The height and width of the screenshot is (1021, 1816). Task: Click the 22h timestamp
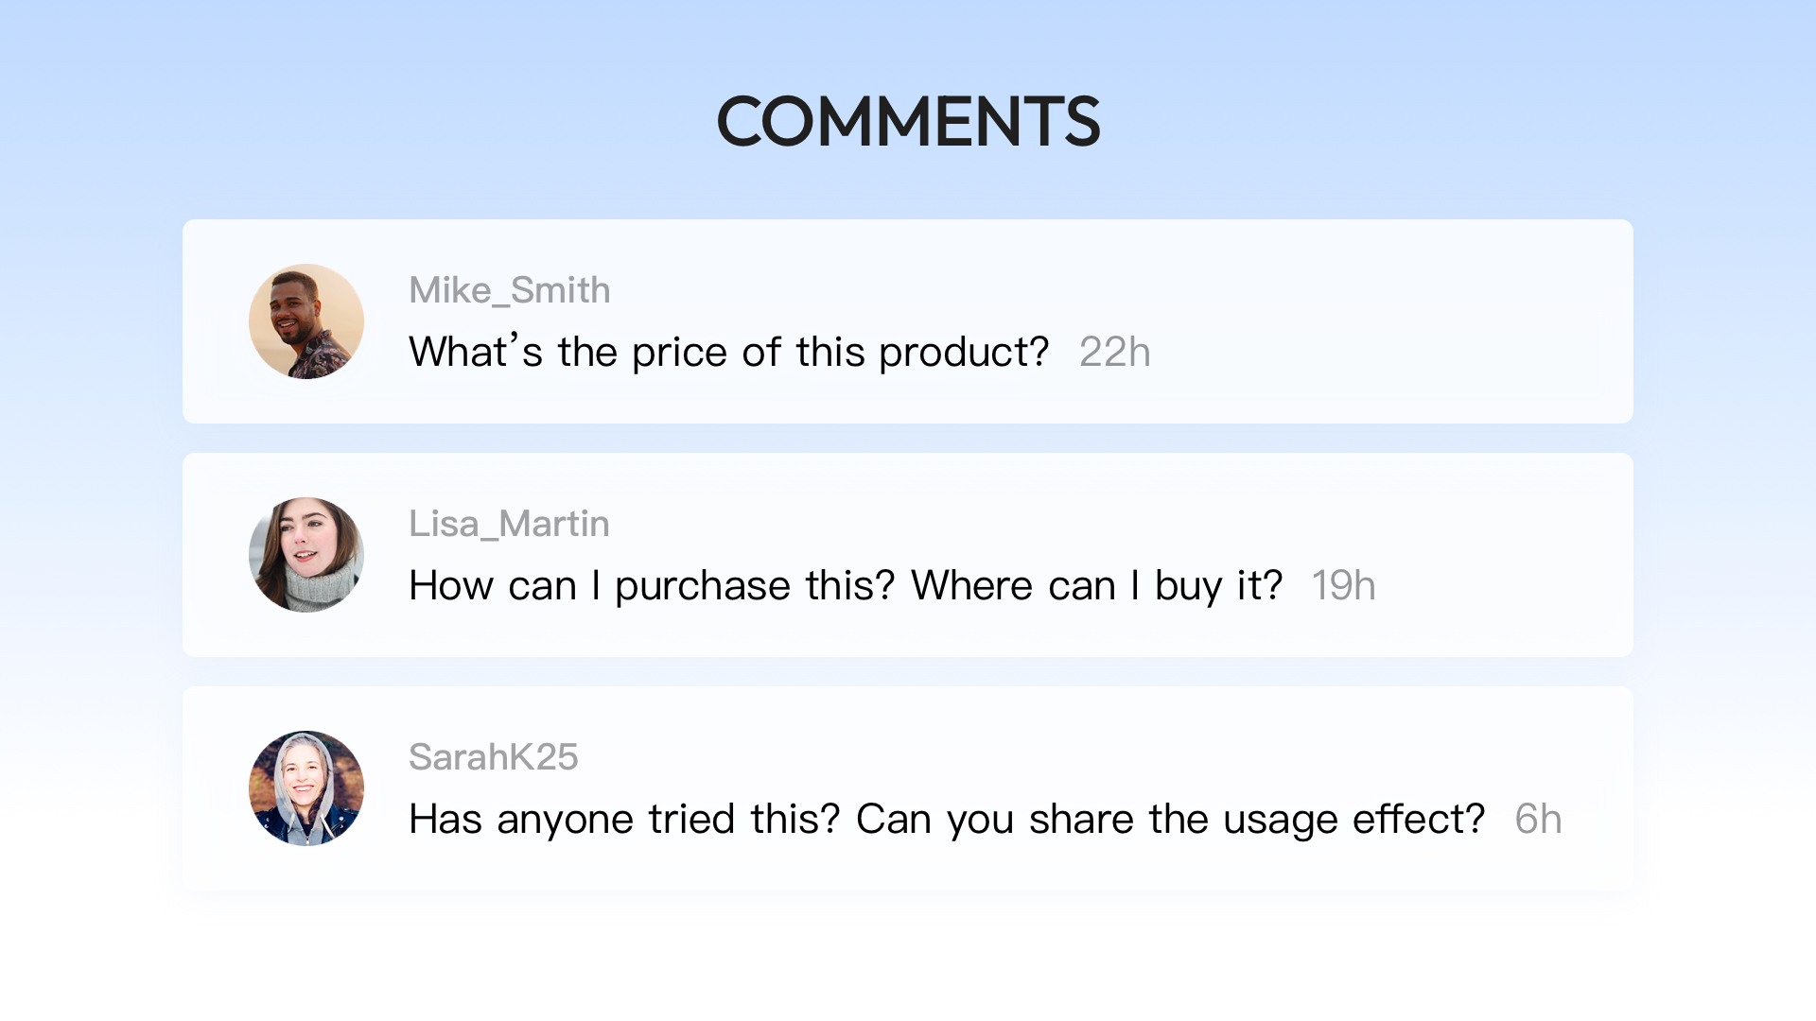click(1115, 353)
